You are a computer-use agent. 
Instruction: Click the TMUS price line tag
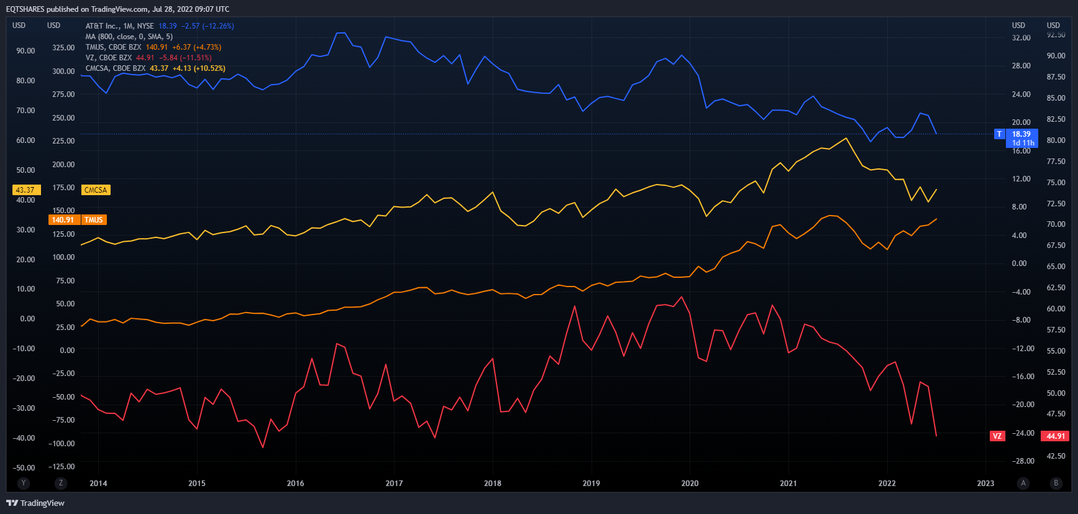pyautogui.click(x=94, y=220)
